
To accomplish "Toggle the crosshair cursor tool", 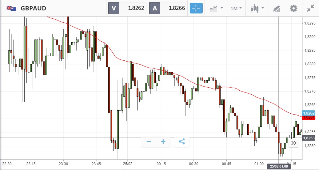I will 196,8.
